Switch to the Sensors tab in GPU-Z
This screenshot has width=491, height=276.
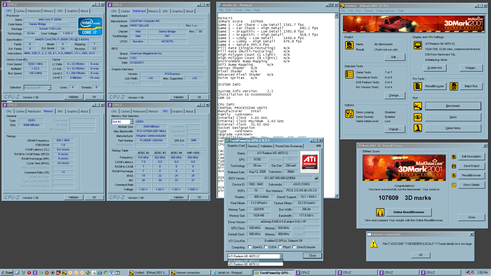(x=253, y=146)
